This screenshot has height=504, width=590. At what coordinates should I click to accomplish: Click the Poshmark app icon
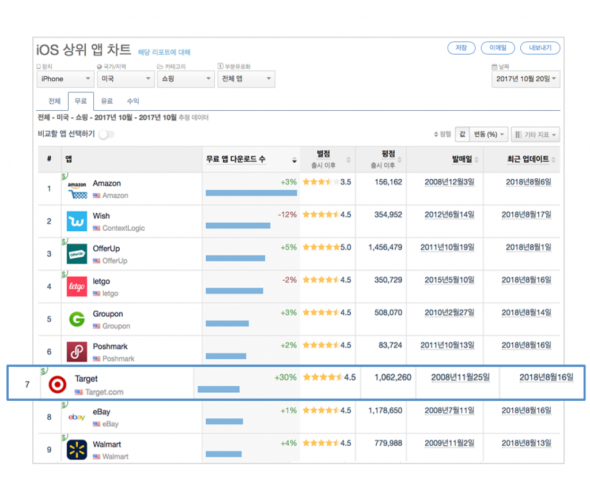pos(77,352)
